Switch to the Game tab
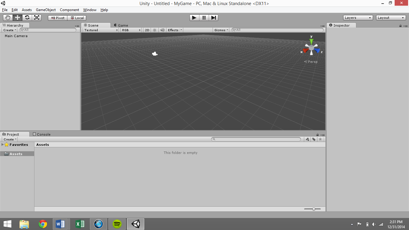The image size is (409, 230). click(x=121, y=25)
